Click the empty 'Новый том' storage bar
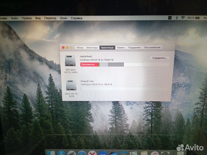 click(x=125, y=89)
